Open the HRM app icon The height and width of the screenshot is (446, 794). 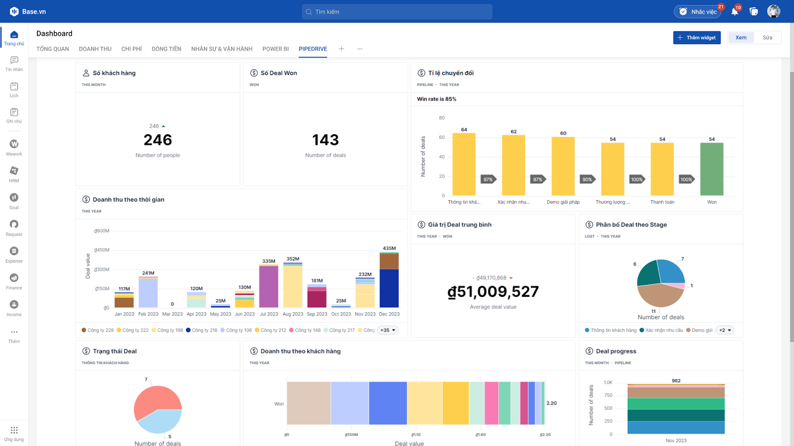(14, 174)
